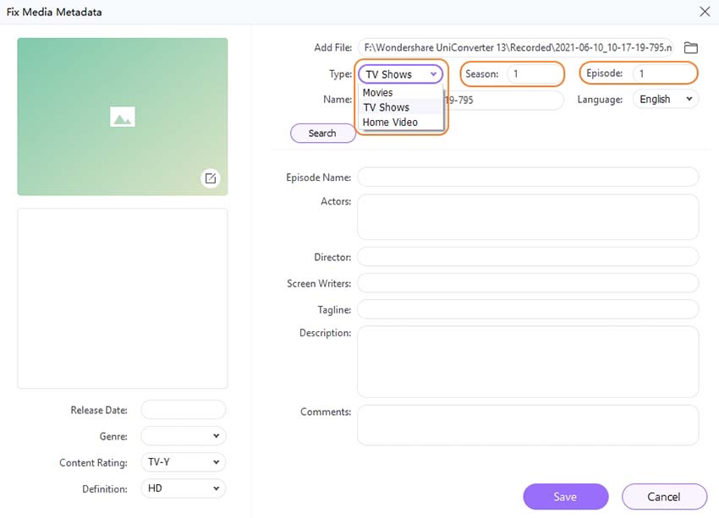Click the Release Date field
Viewport: 719px width, 518px height.
click(183, 409)
